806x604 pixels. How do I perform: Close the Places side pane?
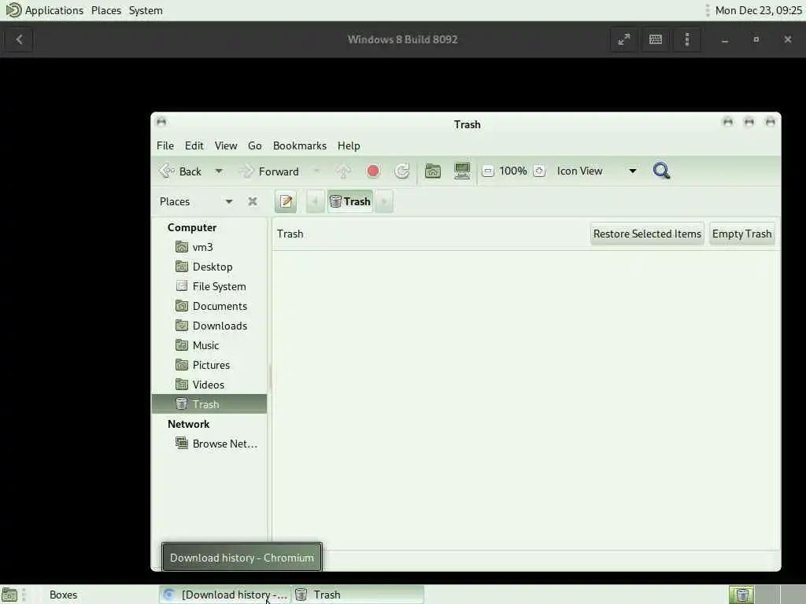coord(253,201)
